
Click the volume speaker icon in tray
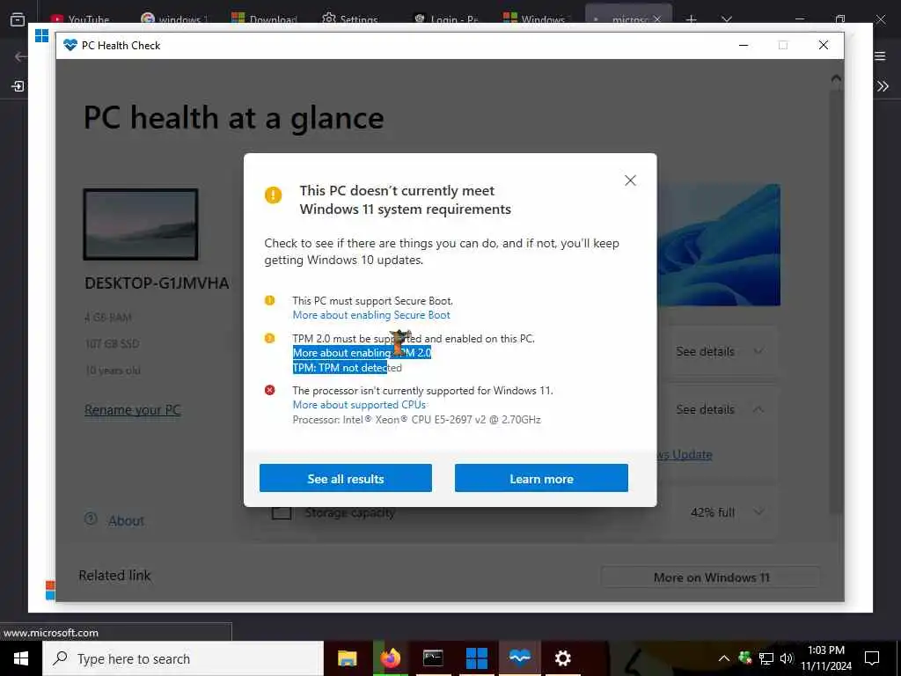coord(787,658)
